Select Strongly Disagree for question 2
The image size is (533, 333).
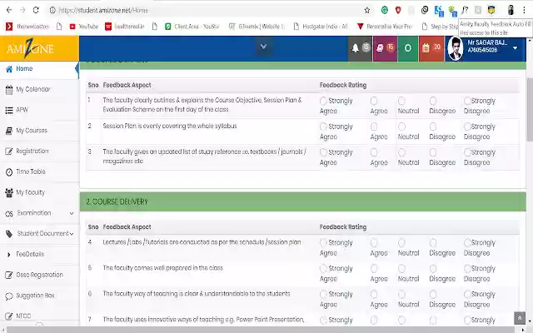(x=467, y=127)
